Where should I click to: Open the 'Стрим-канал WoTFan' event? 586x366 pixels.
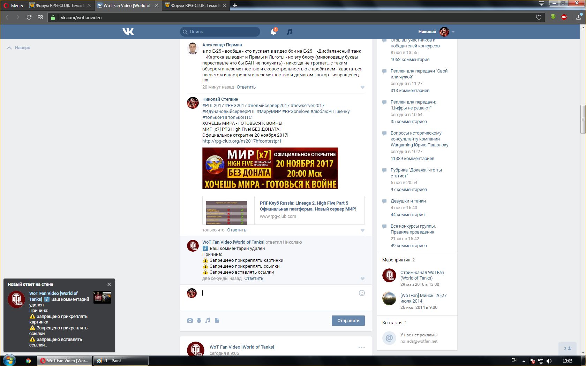[x=422, y=275]
